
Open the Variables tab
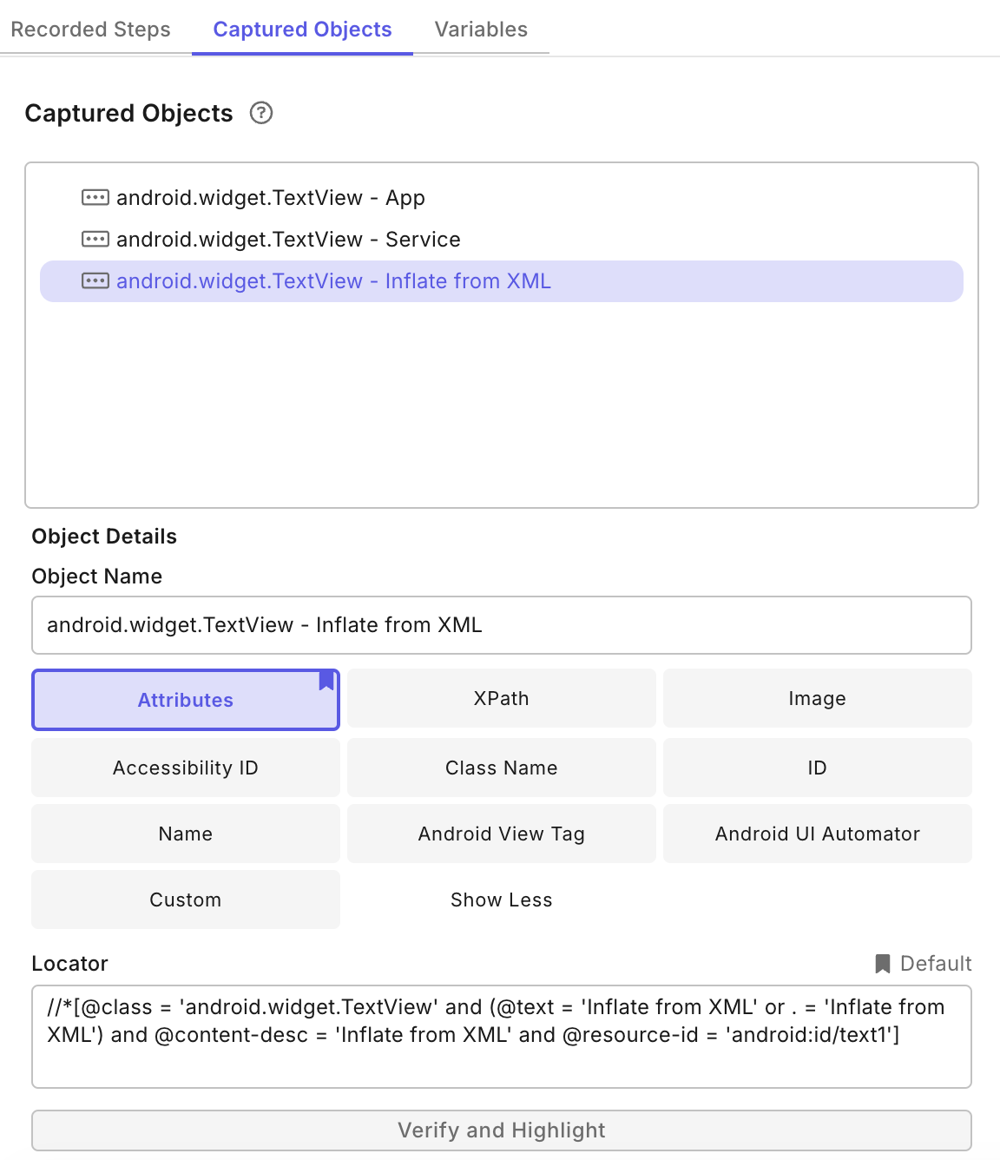pyautogui.click(x=479, y=29)
